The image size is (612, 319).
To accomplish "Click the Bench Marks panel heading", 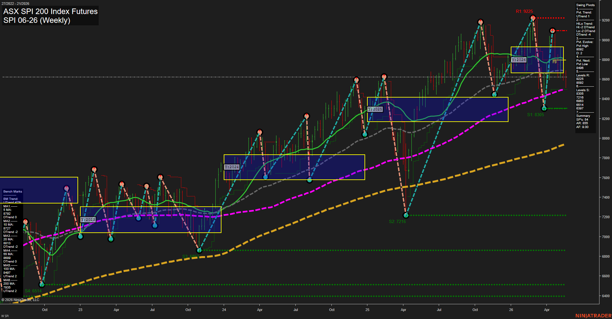I will point(13,192).
